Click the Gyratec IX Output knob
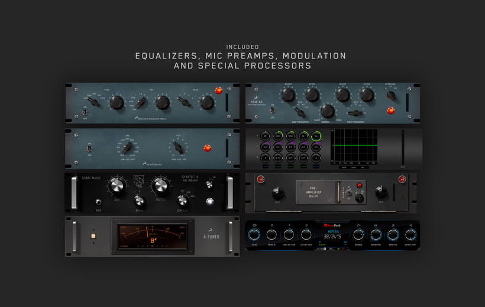This screenshot has width=485, height=307. [160, 188]
